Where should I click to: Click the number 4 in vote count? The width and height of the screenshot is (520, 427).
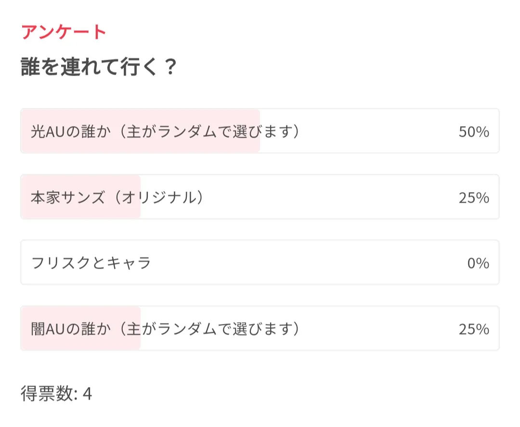pyautogui.click(x=87, y=394)
